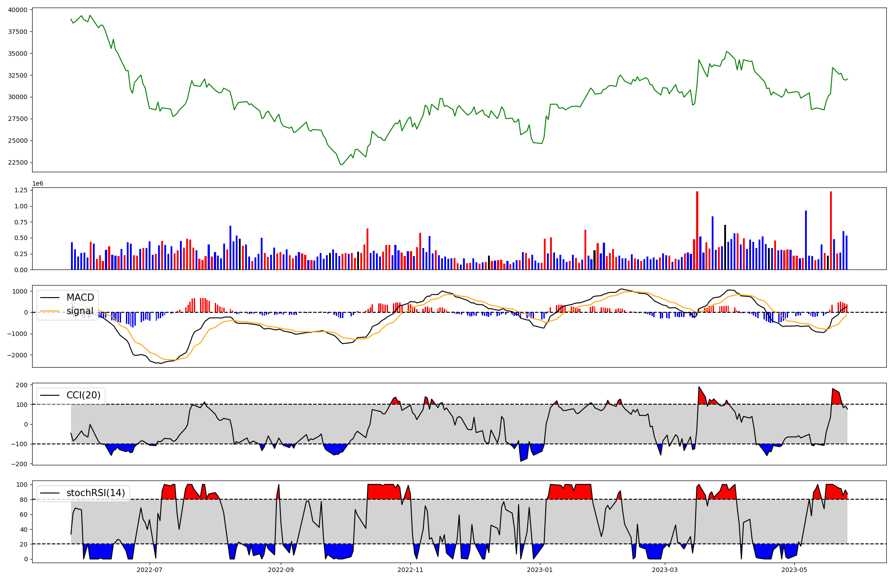The image size is (893, 580).
Task: Click the CCI(20) legend label
Action: coord(83,395)
